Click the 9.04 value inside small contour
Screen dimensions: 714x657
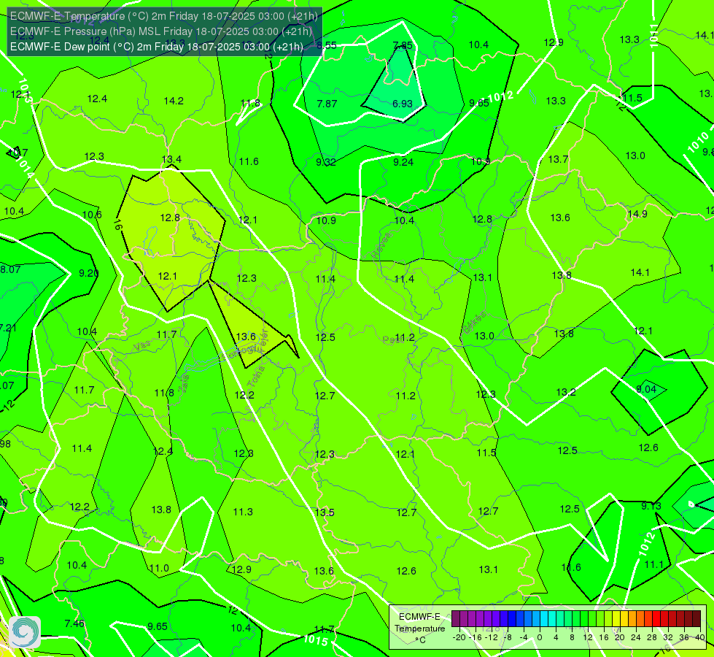click(x=646, y=389)
